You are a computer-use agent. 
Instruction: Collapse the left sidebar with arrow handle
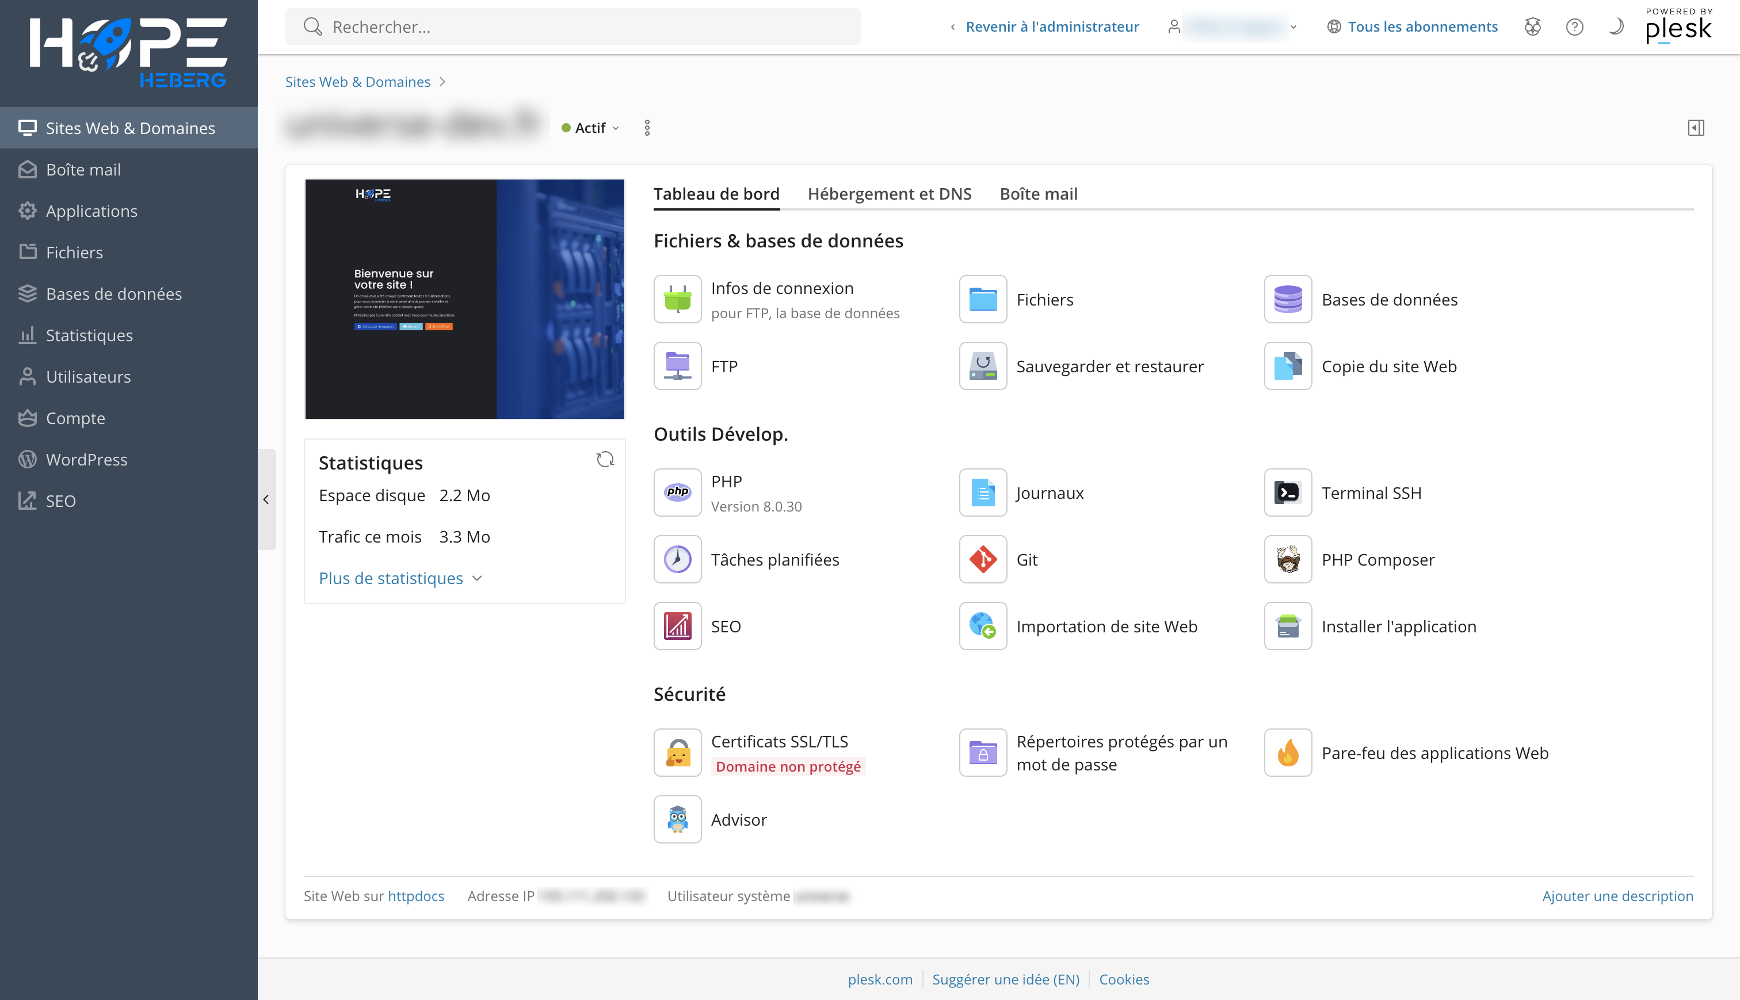(x=266, y=499)
